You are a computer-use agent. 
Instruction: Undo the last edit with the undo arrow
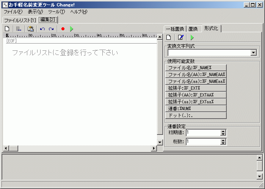pos(42,29)
